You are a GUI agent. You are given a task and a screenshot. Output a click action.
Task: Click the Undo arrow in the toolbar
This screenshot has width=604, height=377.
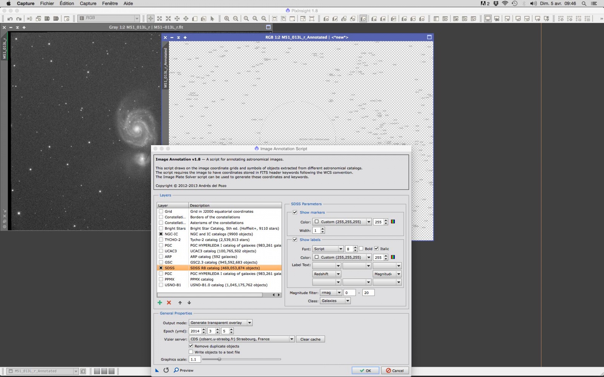10,18
